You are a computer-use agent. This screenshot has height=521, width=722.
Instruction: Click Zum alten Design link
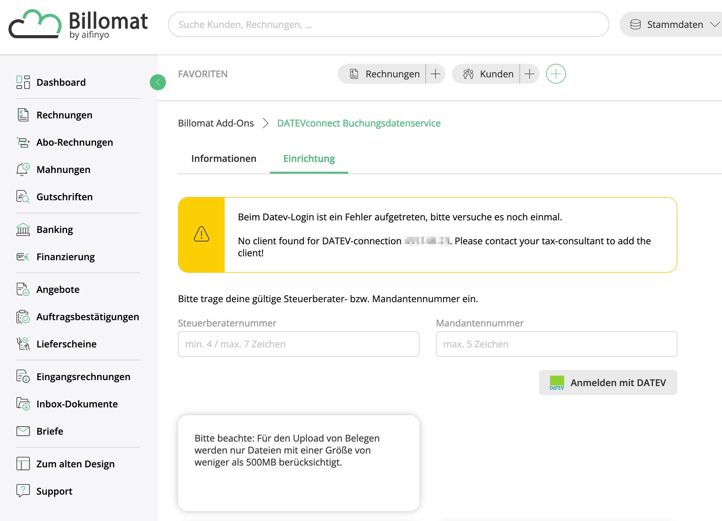click(x=75, y=464)
